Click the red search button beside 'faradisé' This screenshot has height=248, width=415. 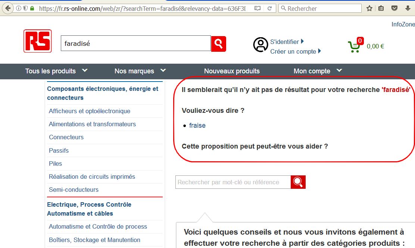pyautogui.click(x=219, y=44)
